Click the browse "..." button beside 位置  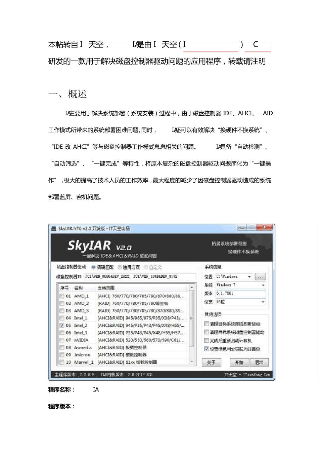pos(260,277)
